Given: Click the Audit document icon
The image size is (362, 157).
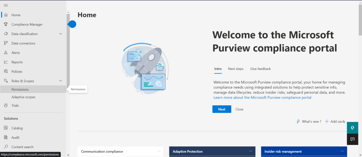Looking at the screenshot, I should (6, 138).
